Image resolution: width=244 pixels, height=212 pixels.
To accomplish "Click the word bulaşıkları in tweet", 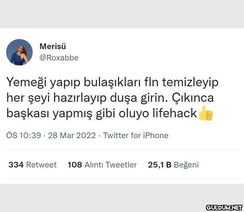I will pyautogui.click(x=112, y=82).
